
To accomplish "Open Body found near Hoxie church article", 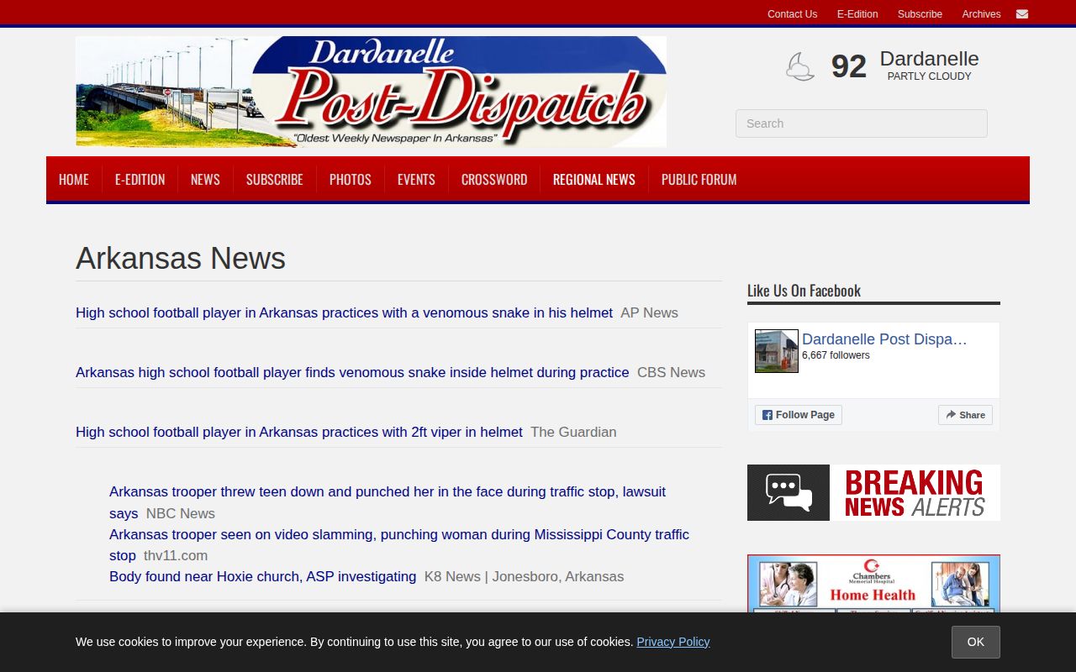I will point(262,576).
